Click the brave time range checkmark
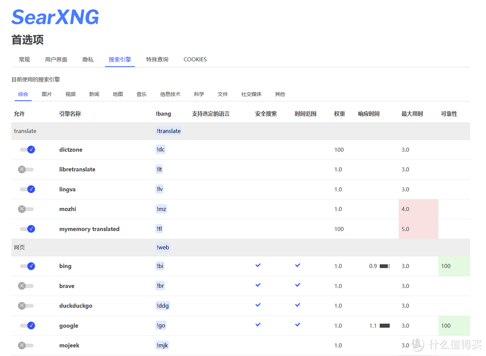The height and width of the screenshot is (356, 486). pyautogui.click(x=297, y=285)
